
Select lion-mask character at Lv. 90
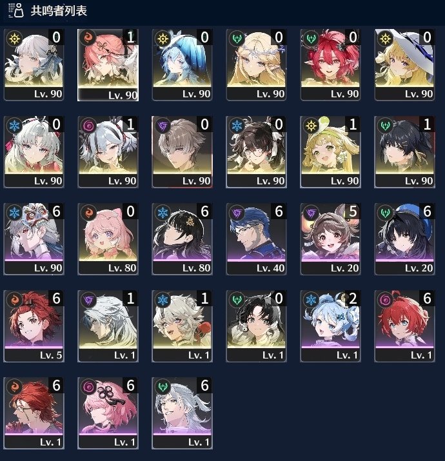[x=34, y=239]
